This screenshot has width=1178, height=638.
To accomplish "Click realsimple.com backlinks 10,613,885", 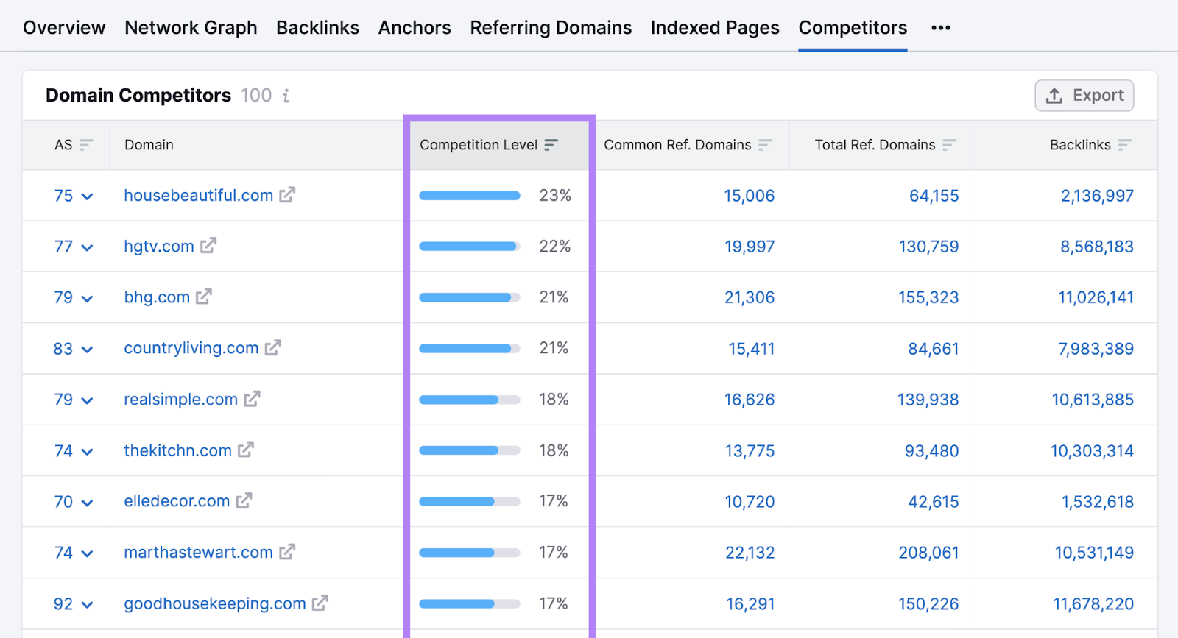I will [x=1093, y=400].
